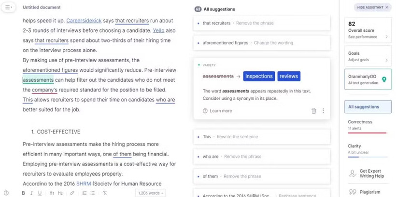Open the Correctness alerts category

[368, 127]
